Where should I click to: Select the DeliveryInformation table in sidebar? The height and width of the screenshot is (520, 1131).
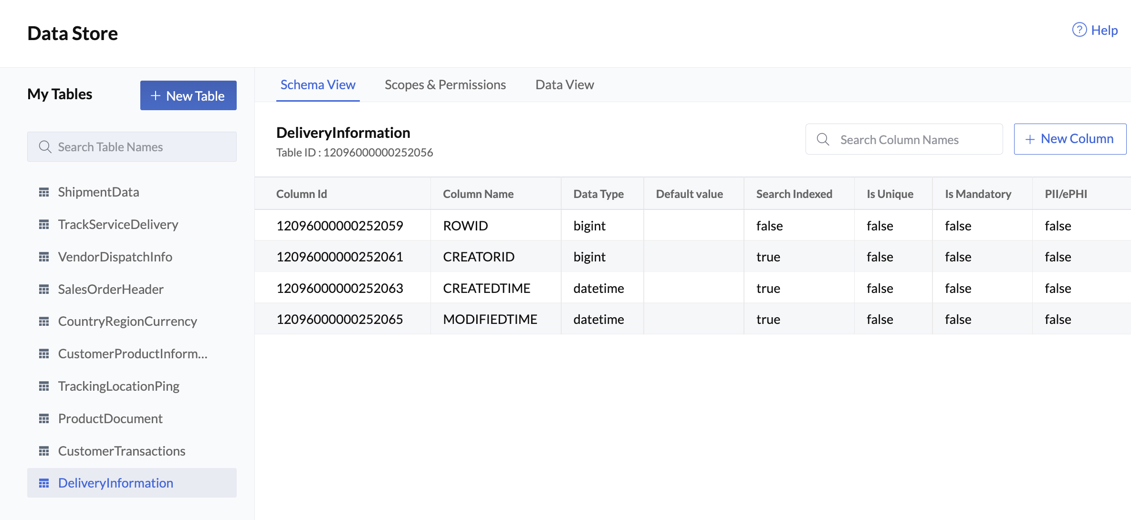coord(116,483)
